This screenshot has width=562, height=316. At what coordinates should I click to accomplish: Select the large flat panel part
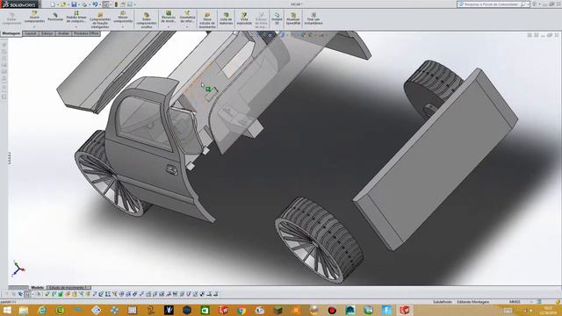(436, 159)
